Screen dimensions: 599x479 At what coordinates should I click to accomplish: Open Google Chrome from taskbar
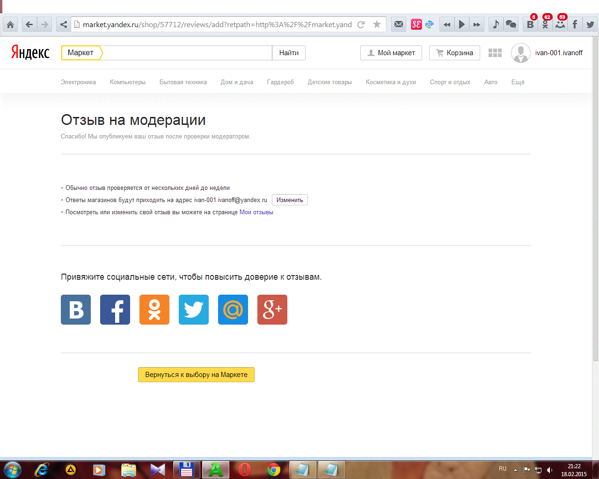point(274,469)
